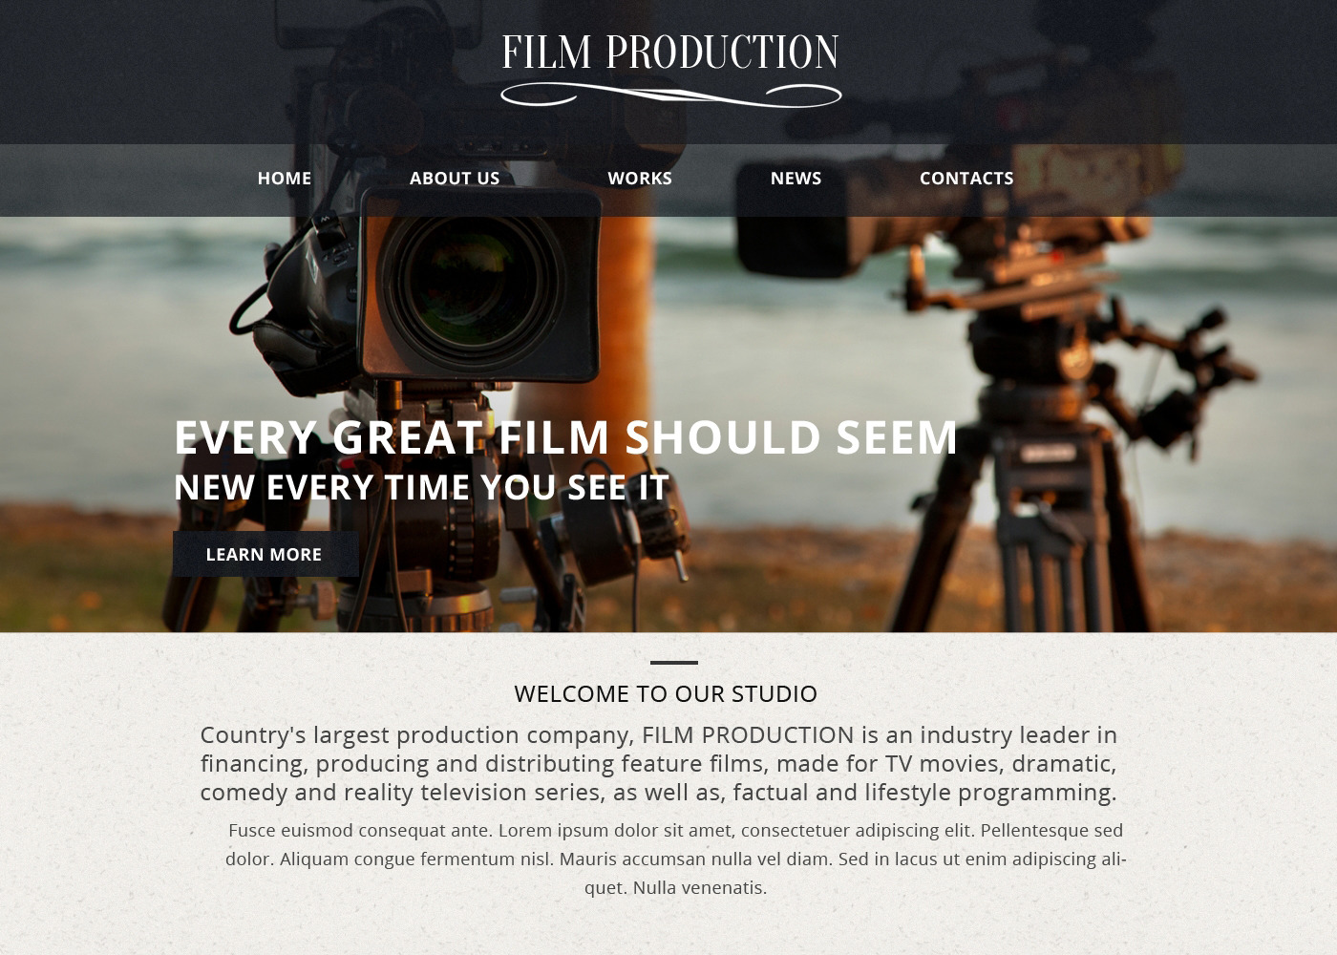Click the camera lens in the hero image
This screenshot has height=955, width=1337.
[x=475, y=283]
